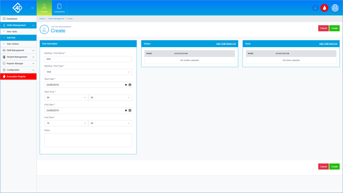Image resolution: width=343 pixels, height=193 pixels.
Task: Open the Evacuation Register
Action: click(18, 77)
